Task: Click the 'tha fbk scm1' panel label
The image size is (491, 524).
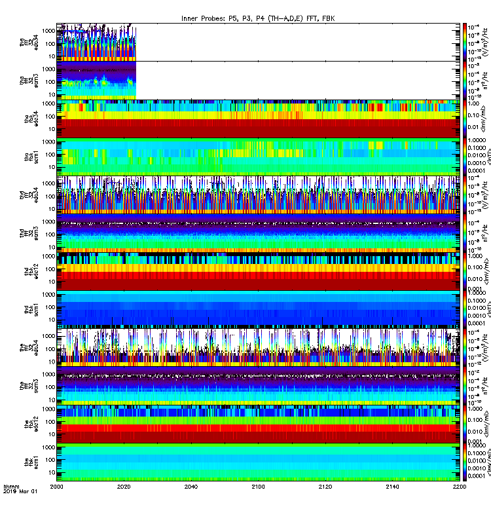Action: click(x=31, y=157)
